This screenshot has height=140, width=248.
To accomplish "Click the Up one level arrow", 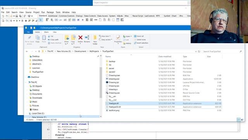I will click(39, 51).
